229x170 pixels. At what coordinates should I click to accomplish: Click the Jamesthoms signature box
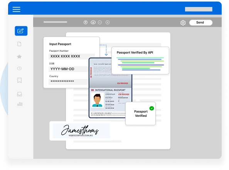coord(81,131)
